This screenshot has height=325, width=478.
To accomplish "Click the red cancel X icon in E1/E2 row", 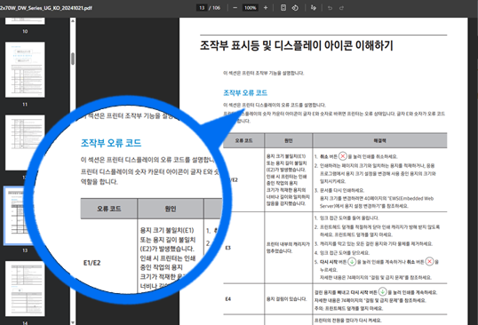I will click(343, 156).
